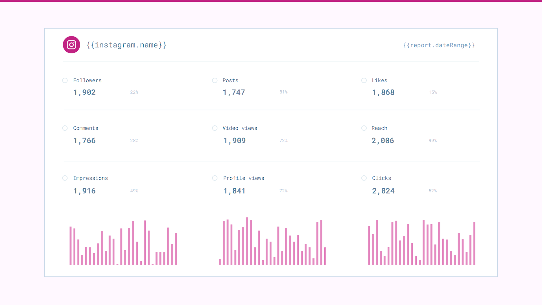Image resolution: width=542 pixels, height=305 pixels.
Task: Click the Impressions circle marker
Action: 65,178
